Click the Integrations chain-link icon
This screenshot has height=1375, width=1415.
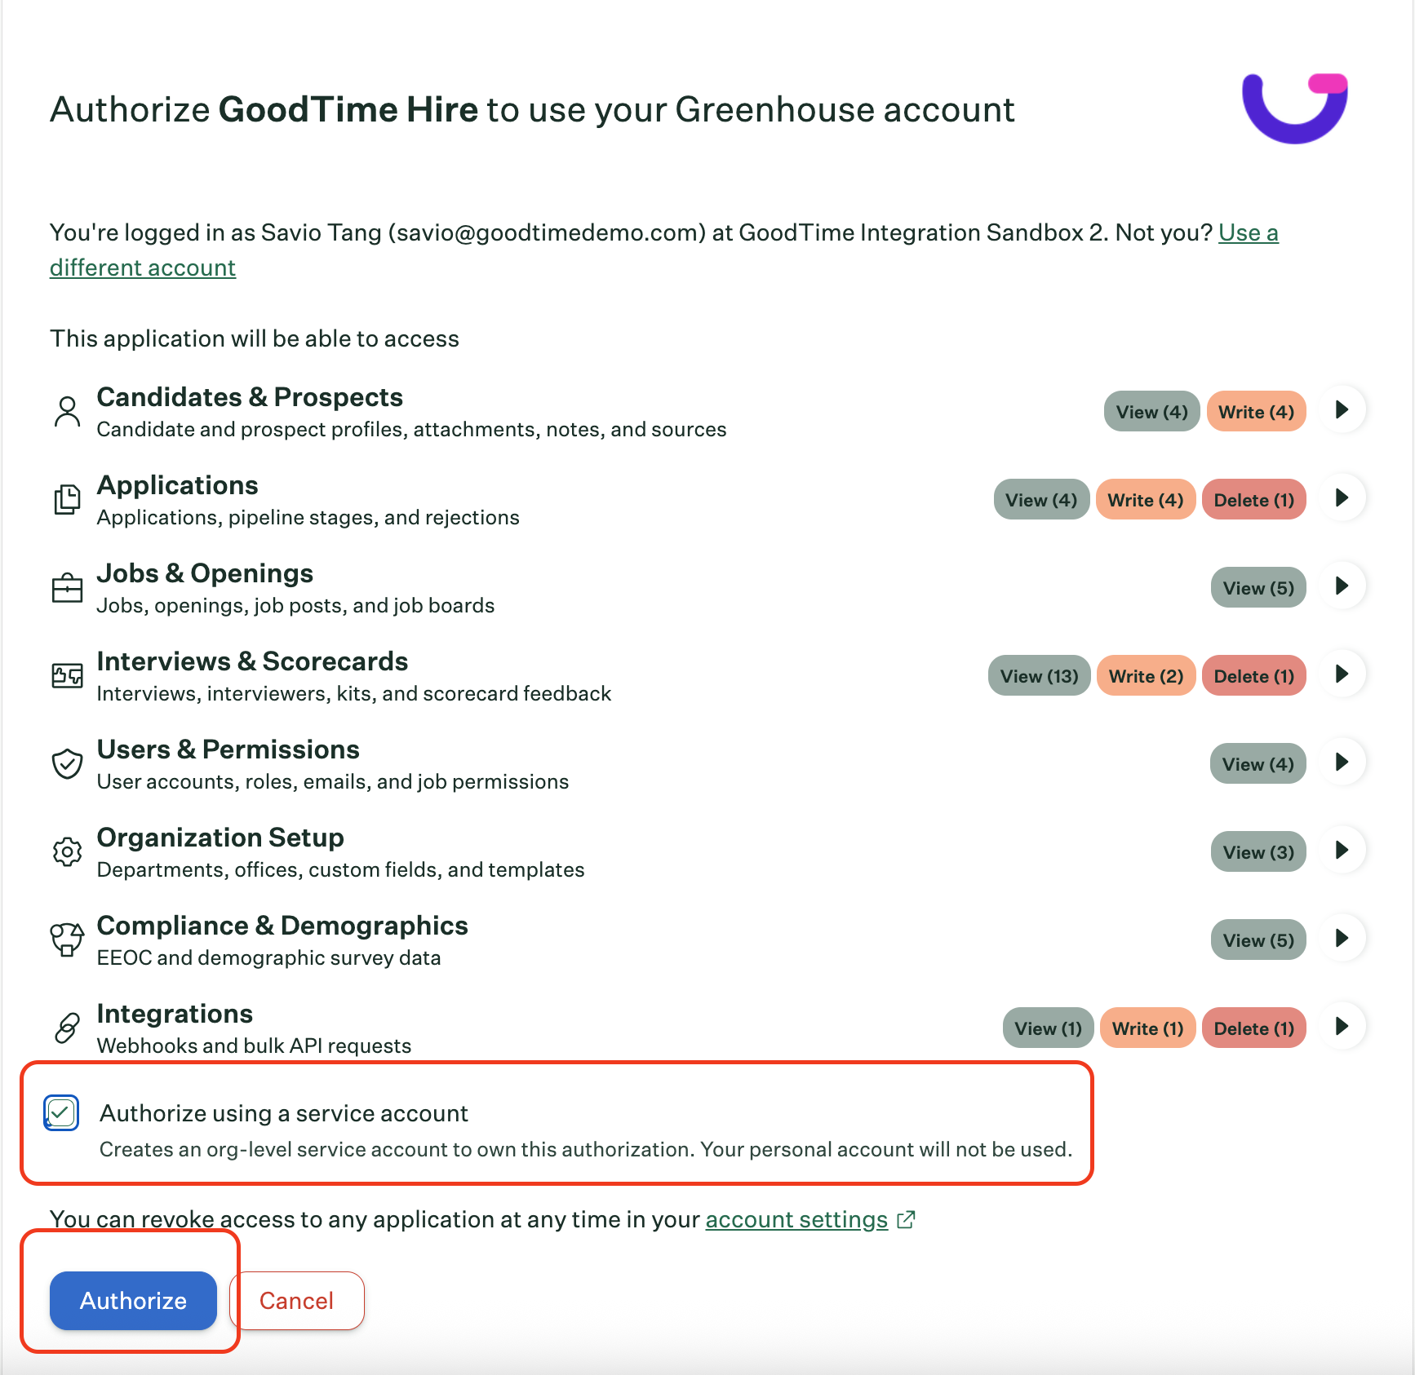68,1028
